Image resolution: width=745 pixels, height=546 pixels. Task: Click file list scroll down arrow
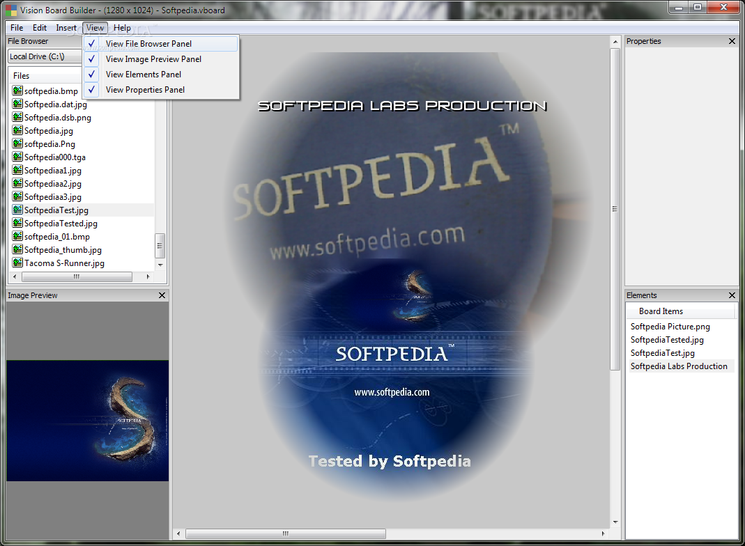point(160,265)
